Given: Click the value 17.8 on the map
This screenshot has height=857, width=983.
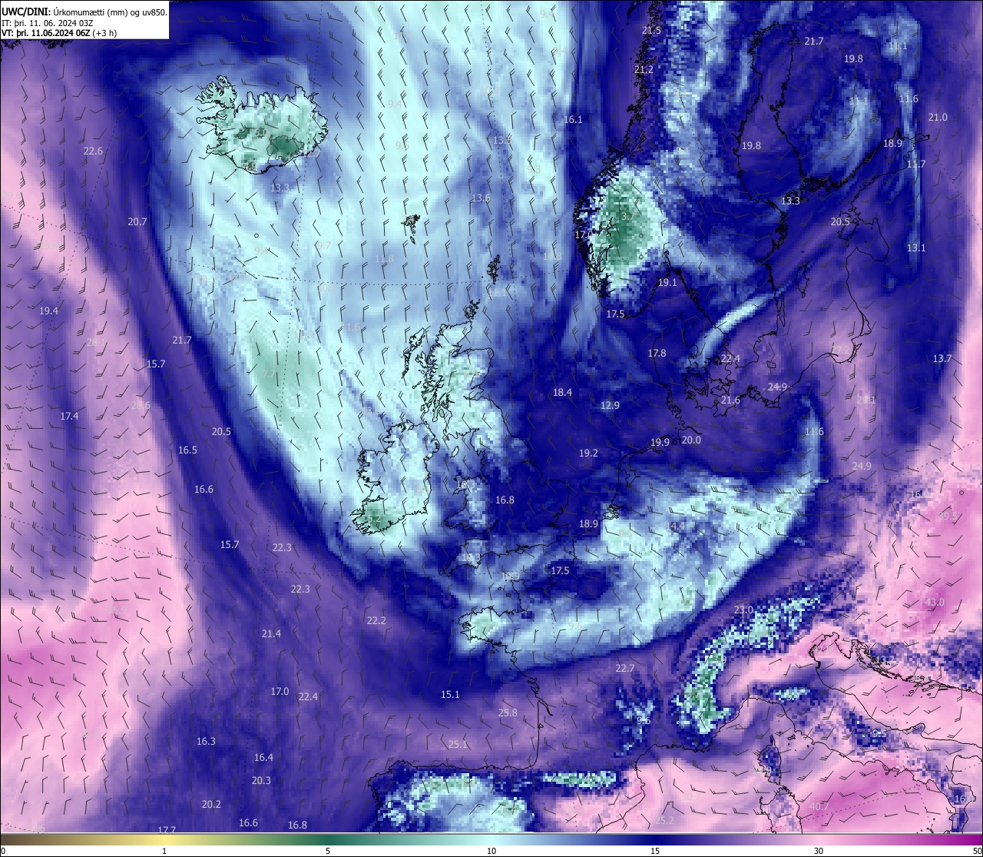Looking at the screenshot, I should pos(657,353).
